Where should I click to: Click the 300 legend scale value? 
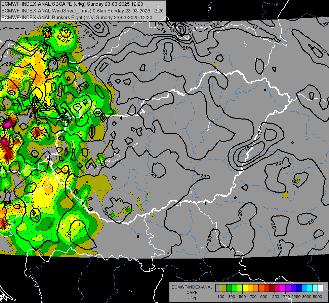click(232, 297)
